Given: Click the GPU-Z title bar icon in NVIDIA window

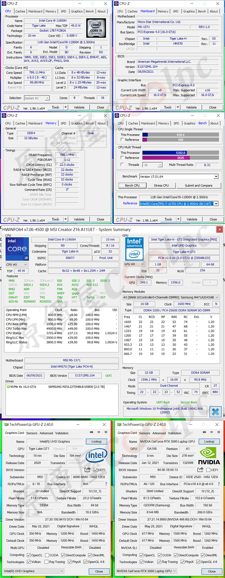Looking at the screenshot, I should coord(119,425).
